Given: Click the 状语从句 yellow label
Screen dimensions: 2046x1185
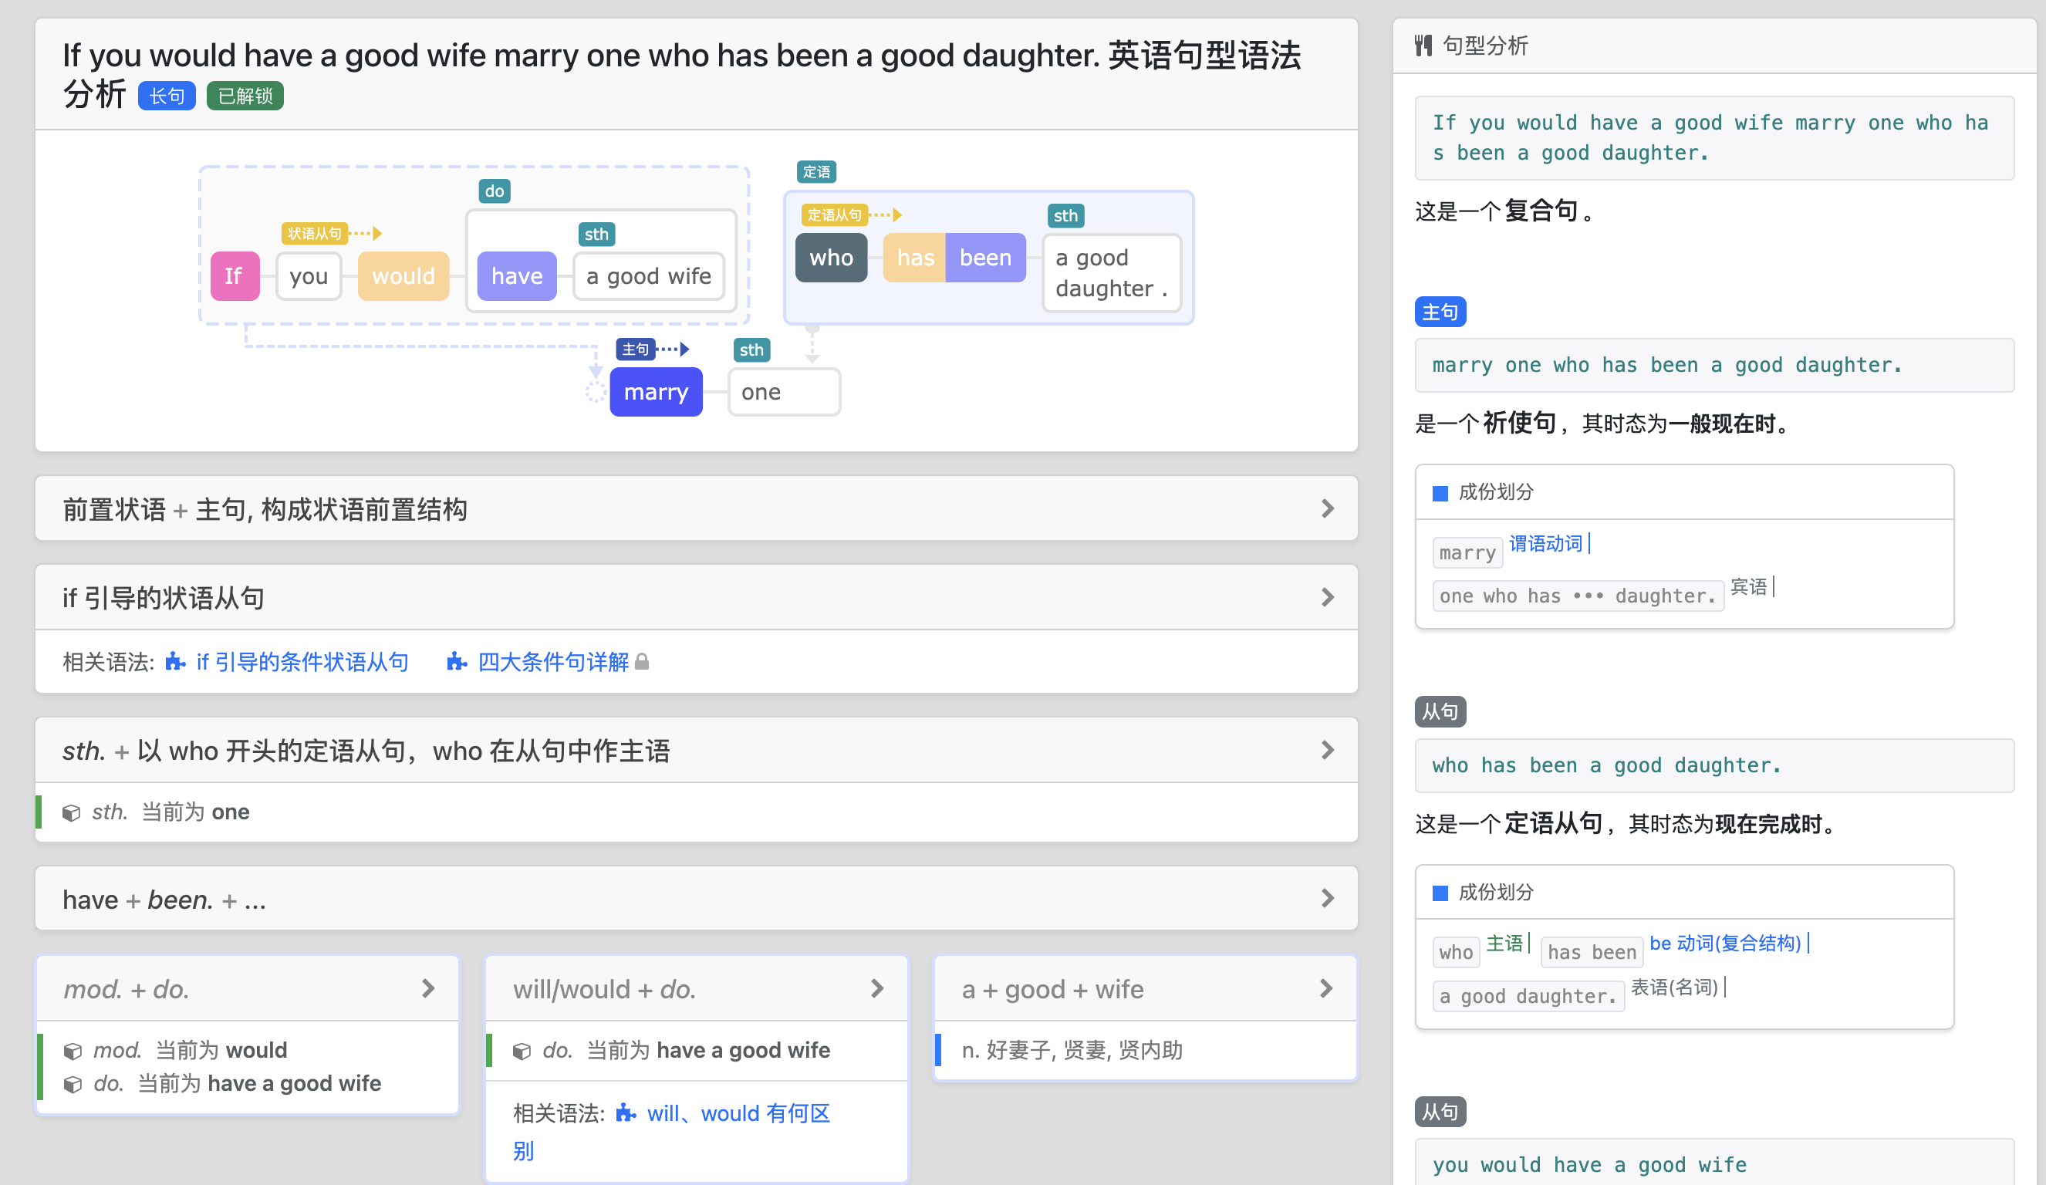Looking at the screenshot, I should (314, 234).
